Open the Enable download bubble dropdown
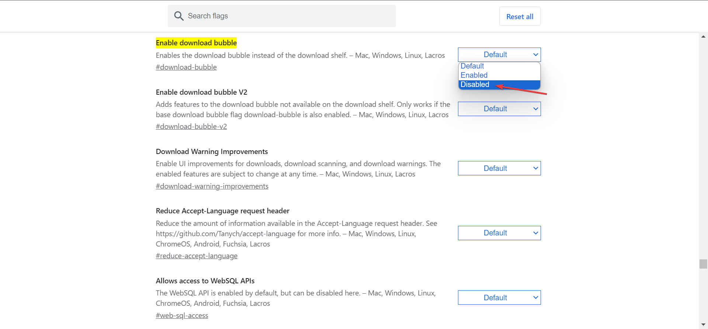The height and width of the screenshot is (329, 708). pos(499,55)
